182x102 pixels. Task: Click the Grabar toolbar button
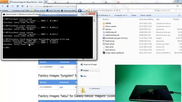coord(134,15)
